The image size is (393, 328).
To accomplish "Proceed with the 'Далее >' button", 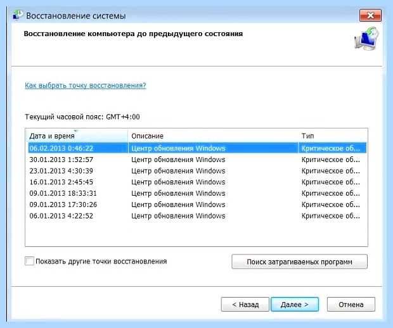I will [295, 305].
